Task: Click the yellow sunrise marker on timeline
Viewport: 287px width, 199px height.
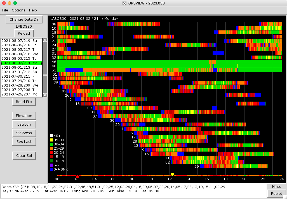Action: [172, 174]
